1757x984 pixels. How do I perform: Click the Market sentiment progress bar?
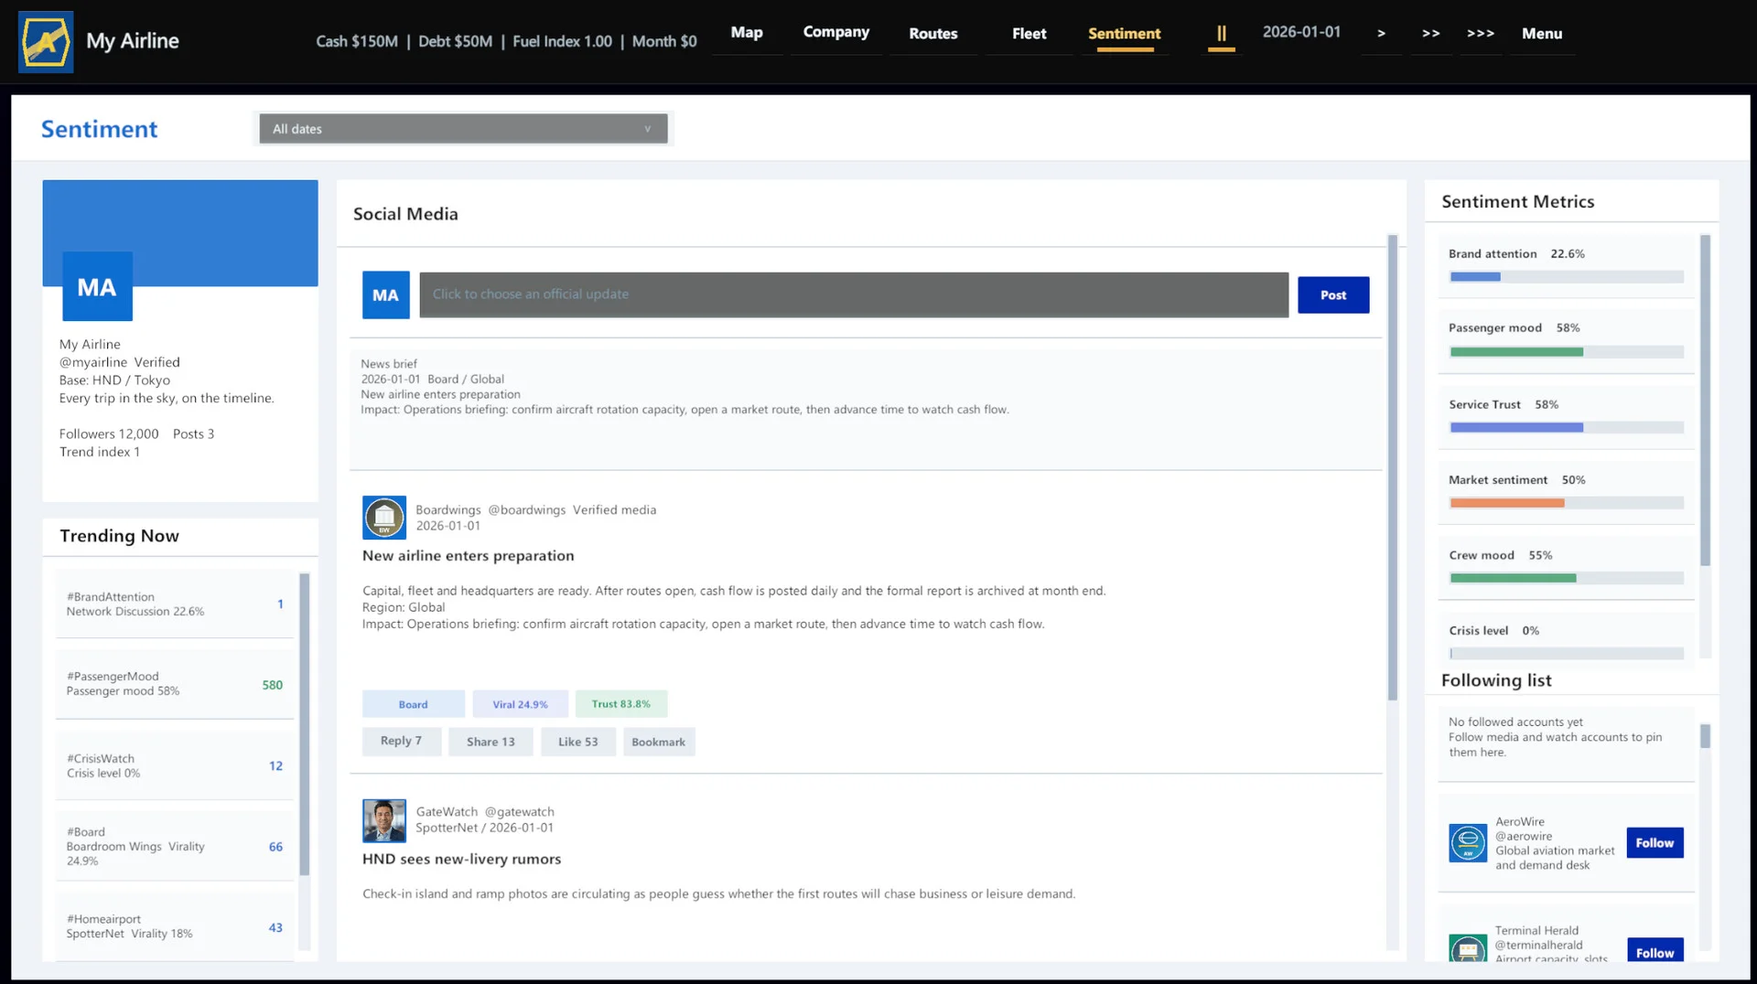click(x=1567, y=503)
